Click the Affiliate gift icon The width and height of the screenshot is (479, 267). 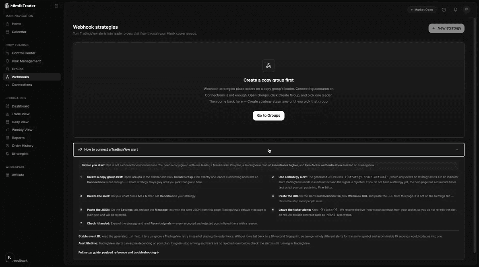[x=8, y=175]
